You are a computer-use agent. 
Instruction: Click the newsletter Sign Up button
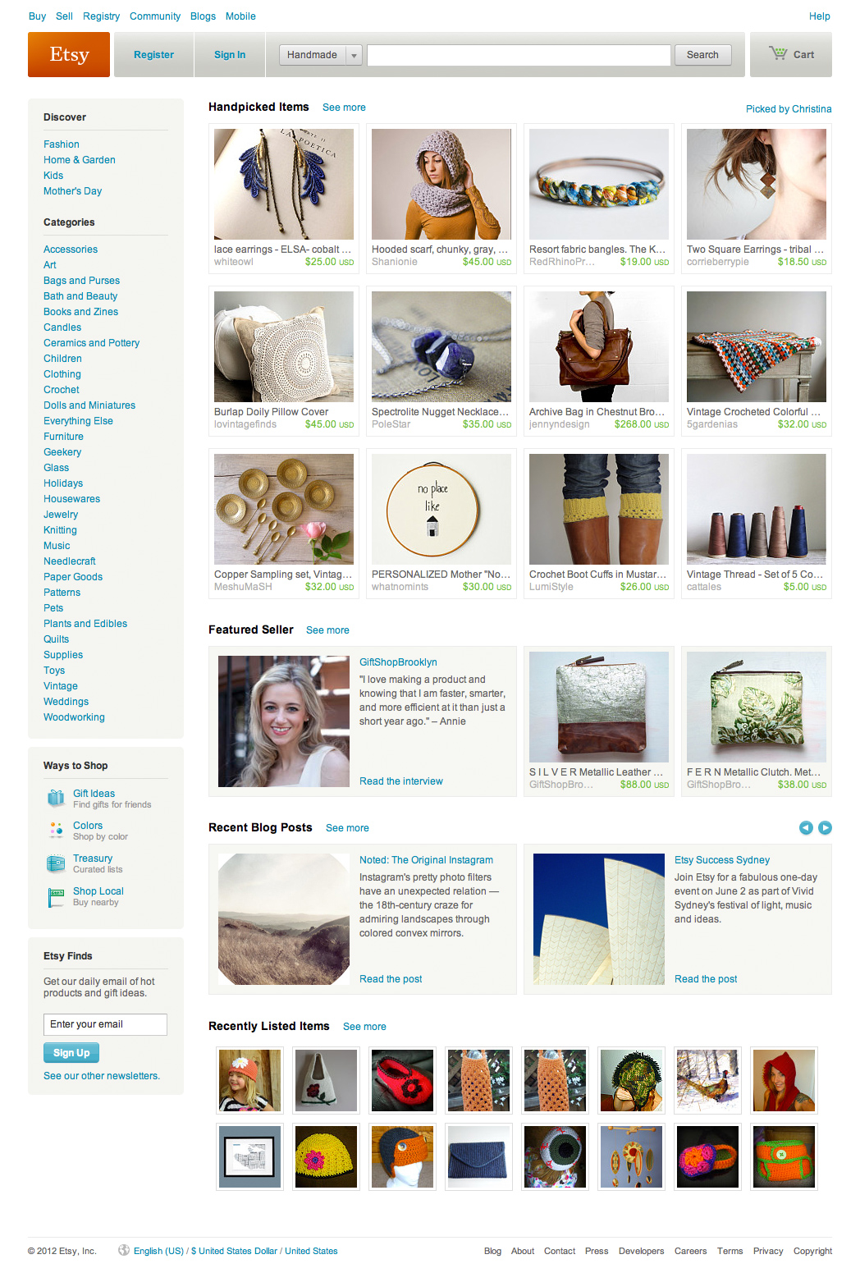tap(71, 1053)
